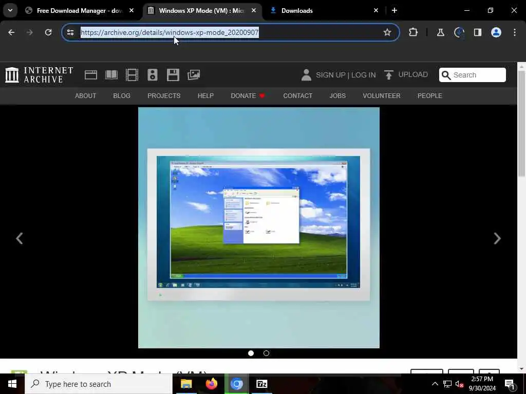Open the Internet Archive software floppy icon
This screenshot has height=394, width=526.
(173, 75)
